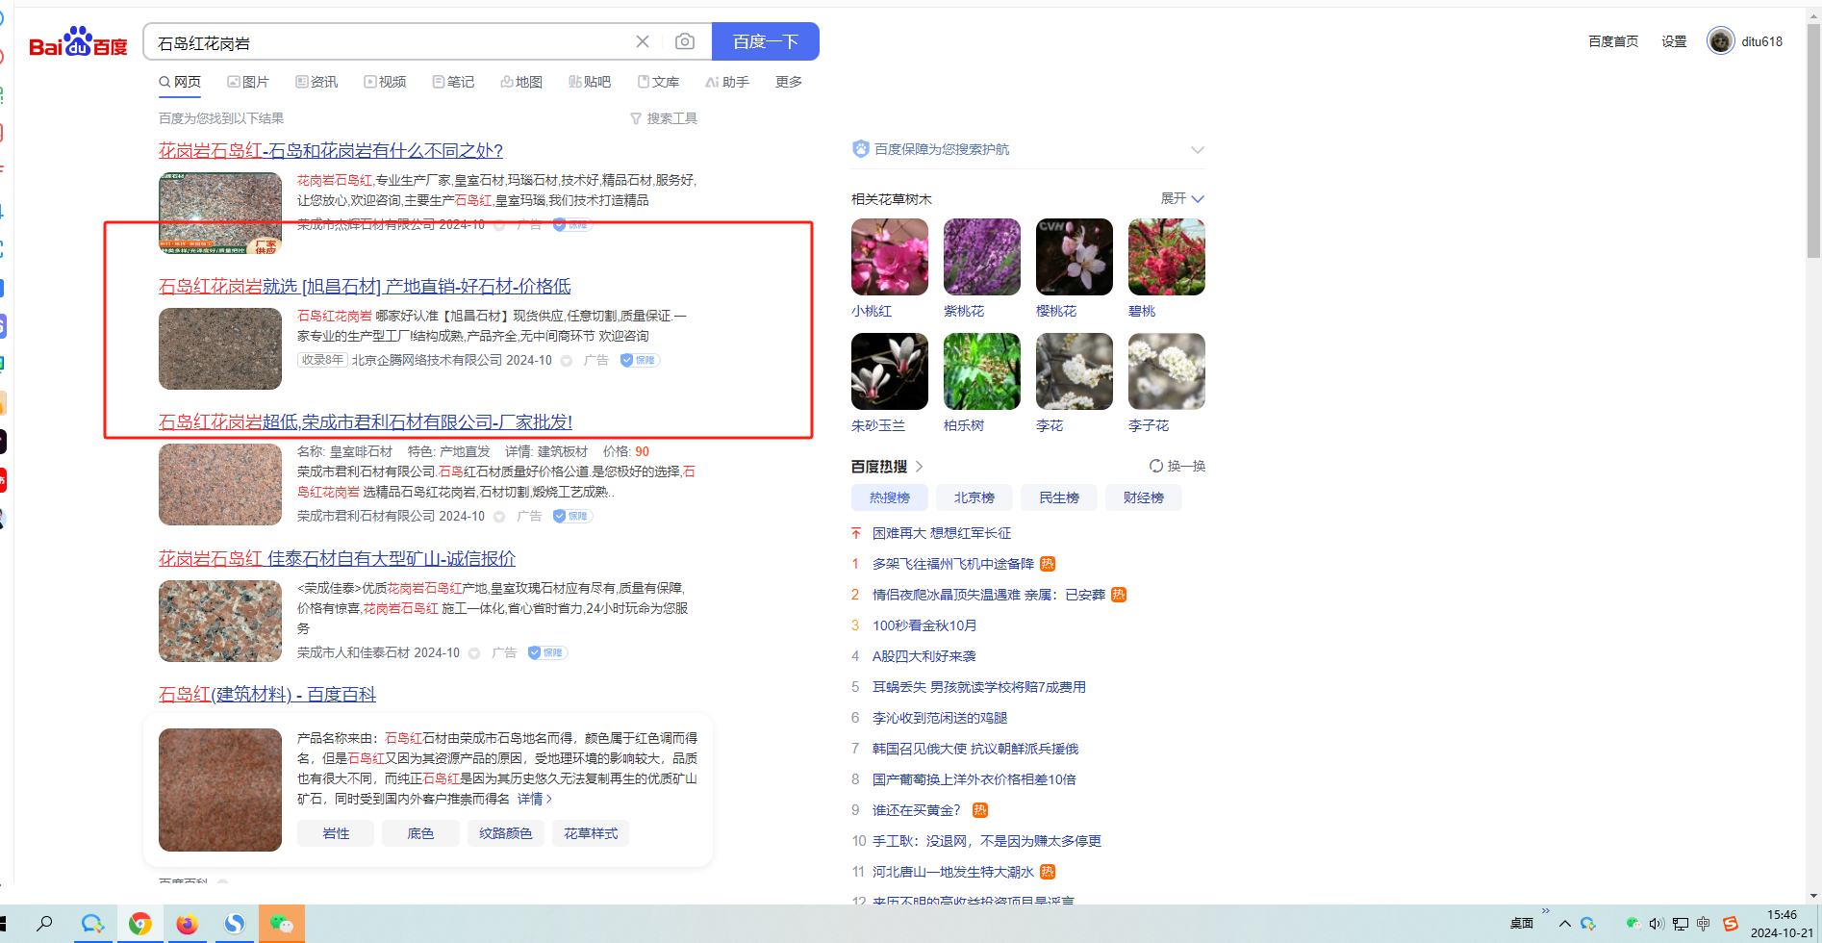Open 详情 link in Baike summary
The image size is (1822, 943).
[x=535, y=800]
